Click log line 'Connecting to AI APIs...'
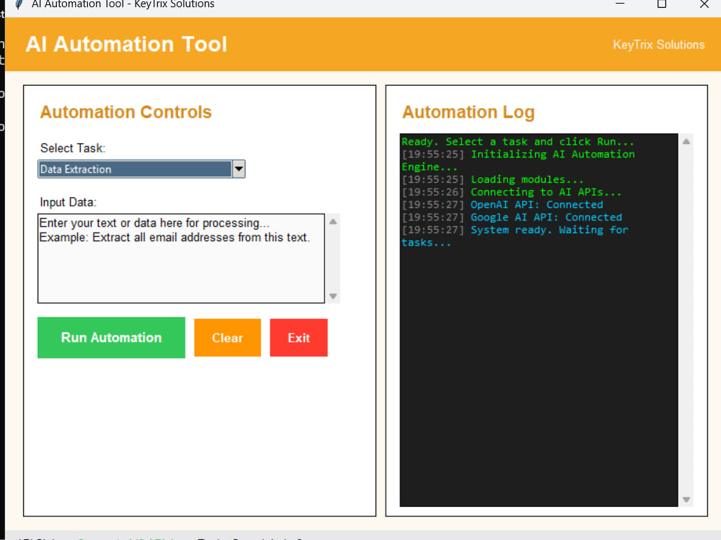Image resolution: width=721 pixels, height=540 pixels. (546, 192)
